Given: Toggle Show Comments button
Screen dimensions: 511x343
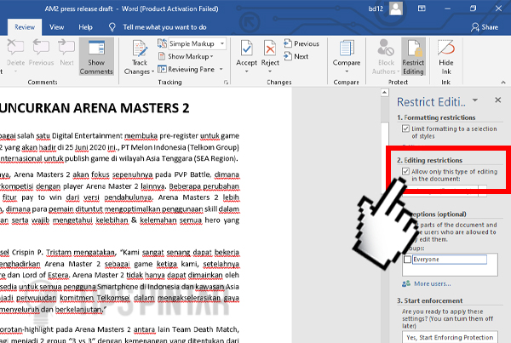Looking at the screenshot, I should click(96, 57).
